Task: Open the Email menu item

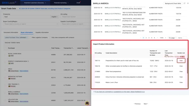Action: coord(78,3)
